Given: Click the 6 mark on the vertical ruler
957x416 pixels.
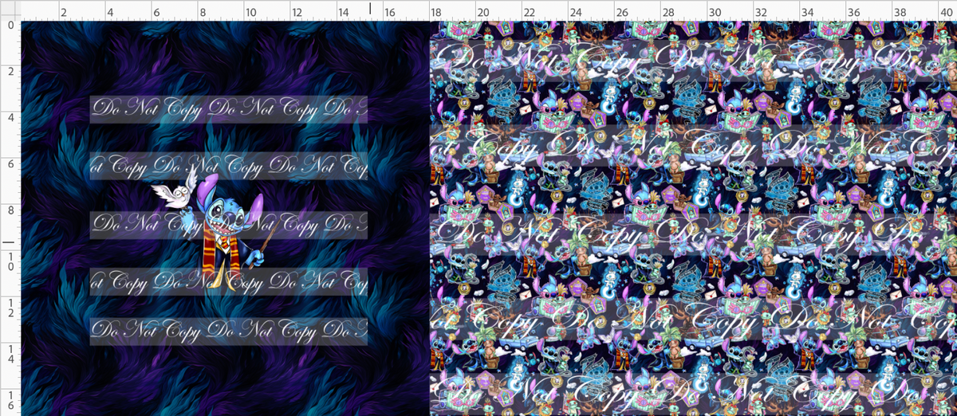Looking at the screenshot, I should click(x=10, y=163).
